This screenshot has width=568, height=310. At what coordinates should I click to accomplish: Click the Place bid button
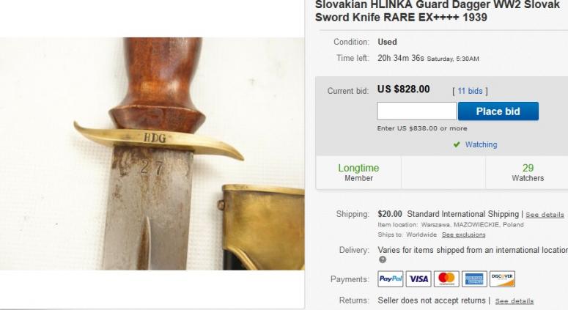[x=498, y=111]
